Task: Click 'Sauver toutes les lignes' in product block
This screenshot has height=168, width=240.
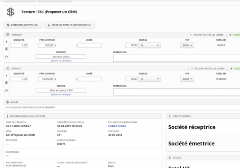Action: [207, 35]
